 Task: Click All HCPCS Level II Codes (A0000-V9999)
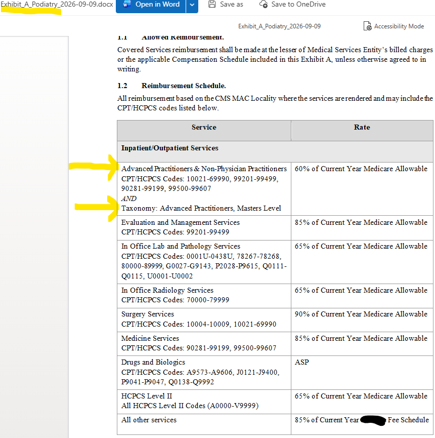click(x=190, y=406)
